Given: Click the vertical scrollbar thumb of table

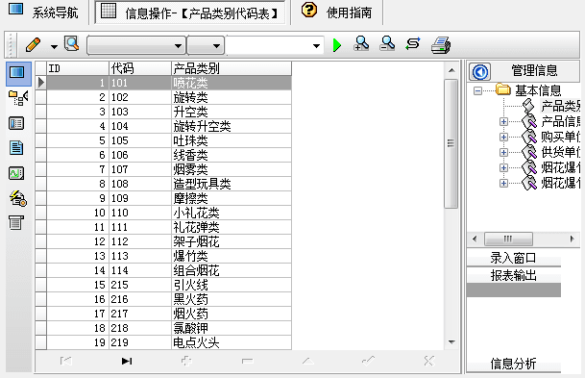Looking at the screenshot, I should pos(451,143).
